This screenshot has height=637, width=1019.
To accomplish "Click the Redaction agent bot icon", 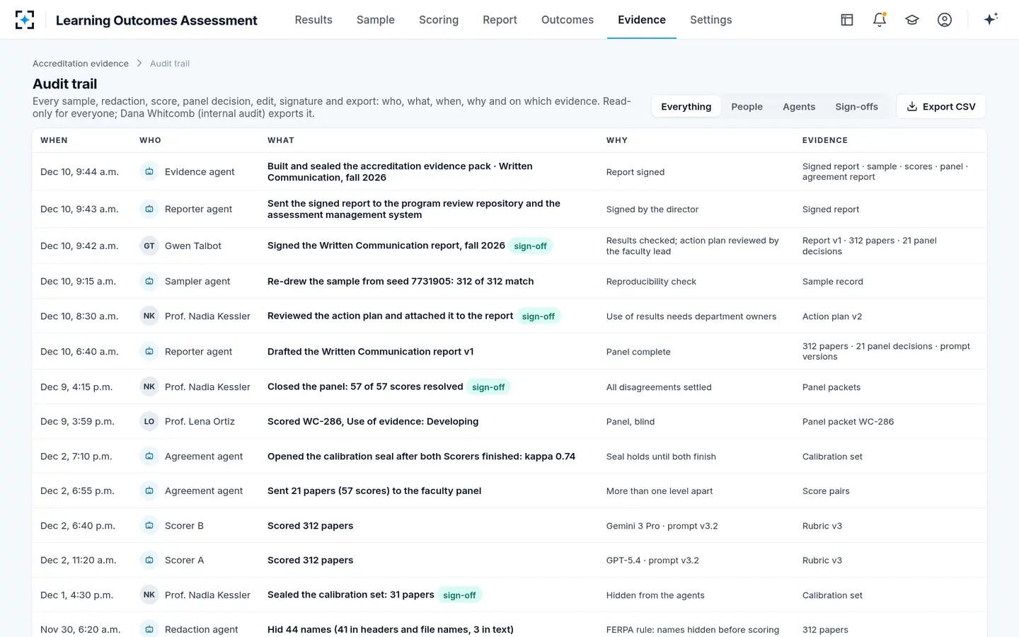I will point(149,629).
